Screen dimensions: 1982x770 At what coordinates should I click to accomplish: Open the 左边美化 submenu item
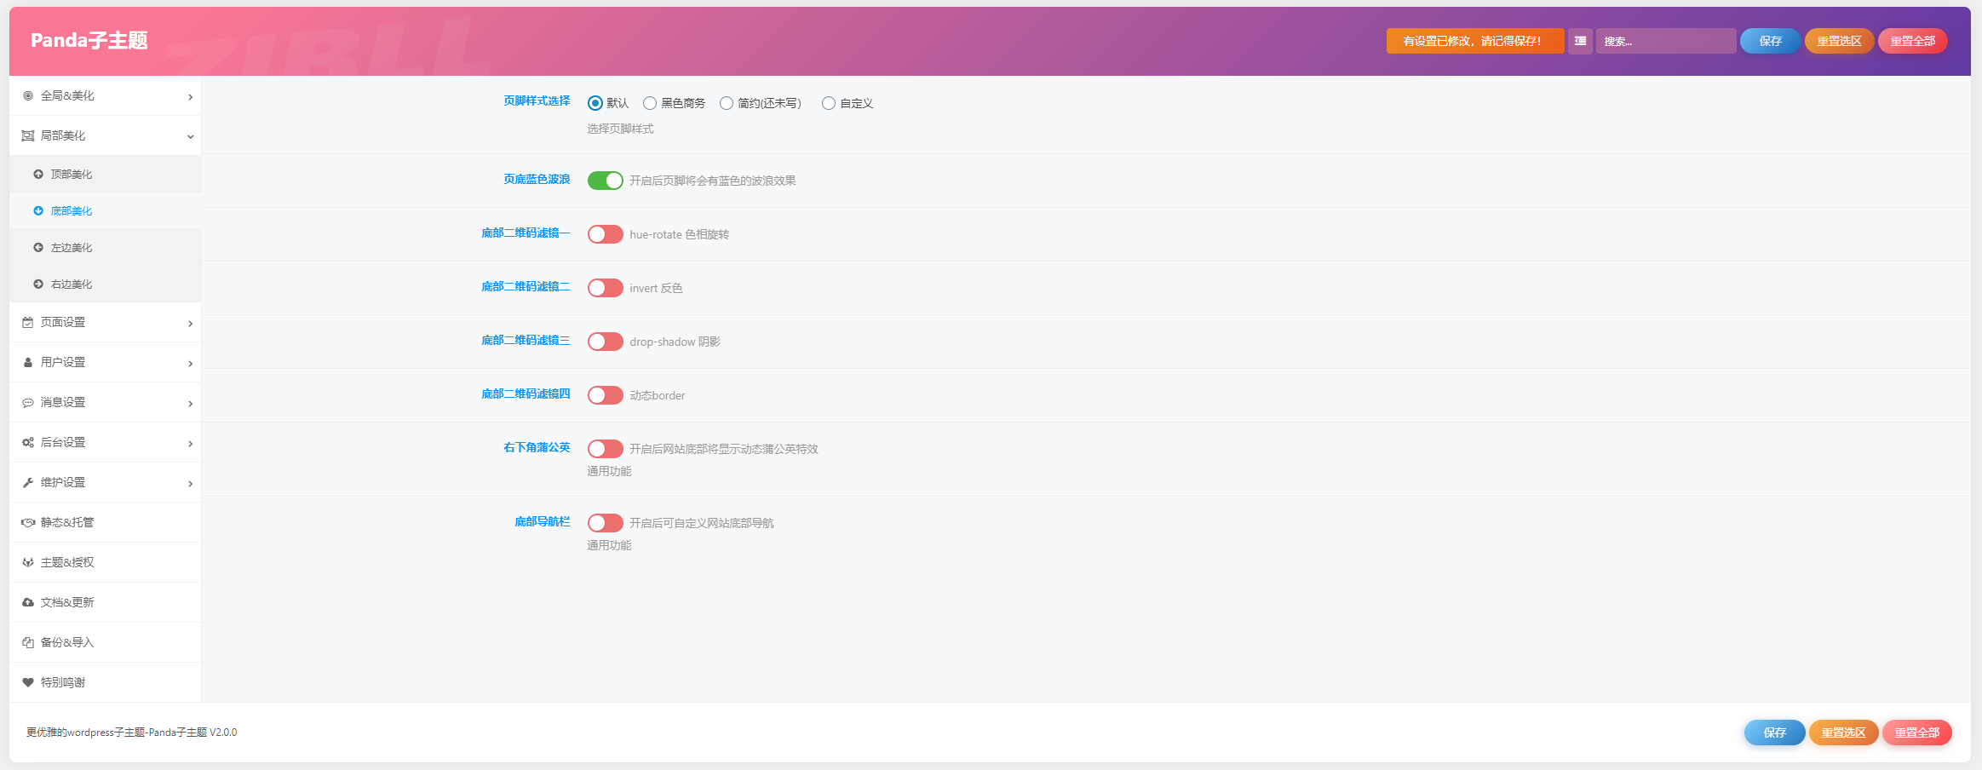(106, 248)
